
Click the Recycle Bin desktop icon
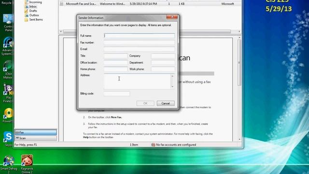(6, 2)
